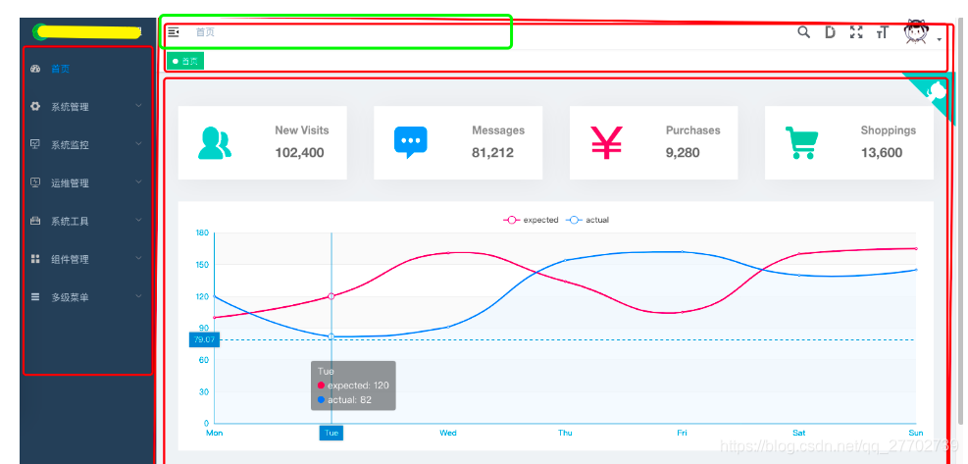Select 首页 in the sidebar menu
This screenshot has width=968, height=464.
pyautogui.click(x=60, y=69)
